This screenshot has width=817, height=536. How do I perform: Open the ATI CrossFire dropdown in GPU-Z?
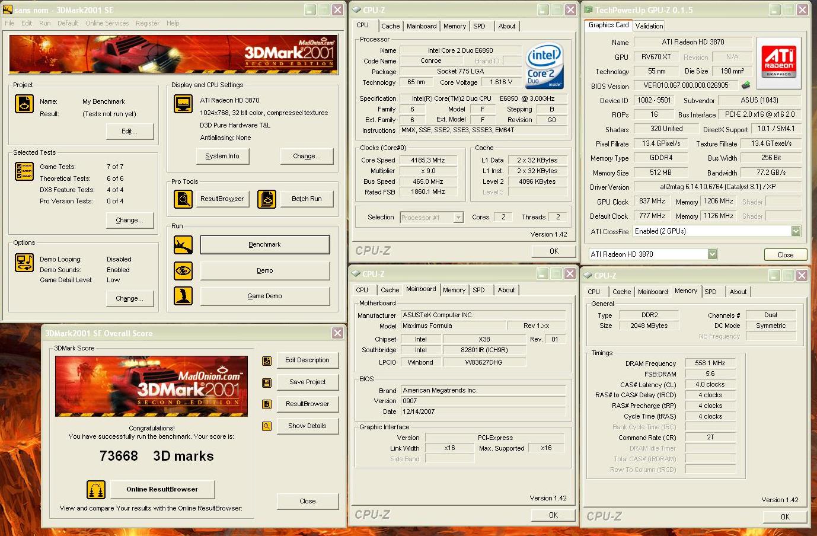tap(796, 231)
